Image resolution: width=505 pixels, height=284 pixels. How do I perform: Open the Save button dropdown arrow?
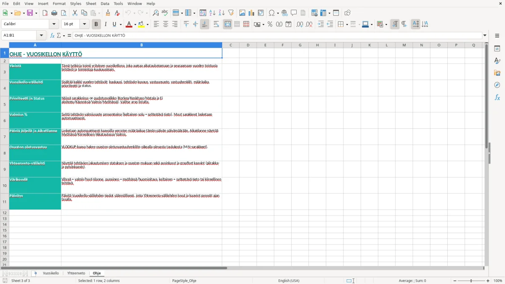(36, 13)
